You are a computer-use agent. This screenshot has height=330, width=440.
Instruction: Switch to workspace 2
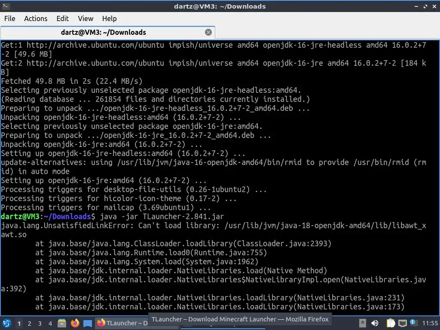[30, 324]
